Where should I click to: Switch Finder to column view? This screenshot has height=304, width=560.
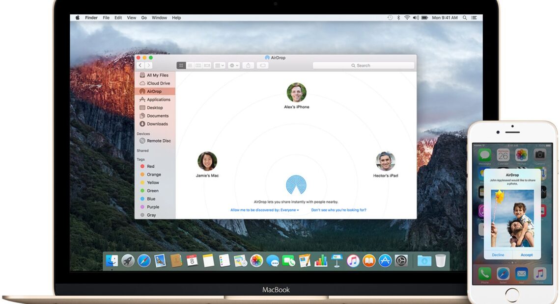coord(198,66)
